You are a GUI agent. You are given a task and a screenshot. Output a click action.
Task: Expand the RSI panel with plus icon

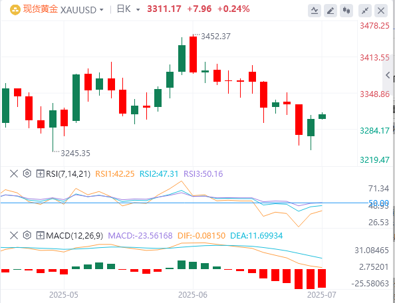point(41,173)
